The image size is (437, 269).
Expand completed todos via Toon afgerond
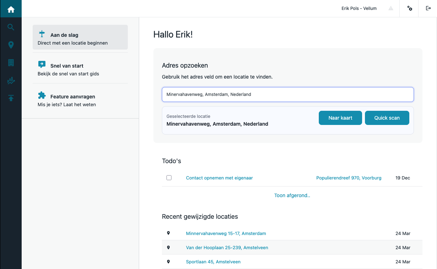pos(292,195)
